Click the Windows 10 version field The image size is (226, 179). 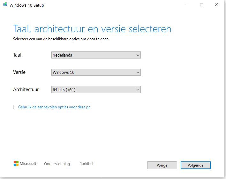[96, 72]
